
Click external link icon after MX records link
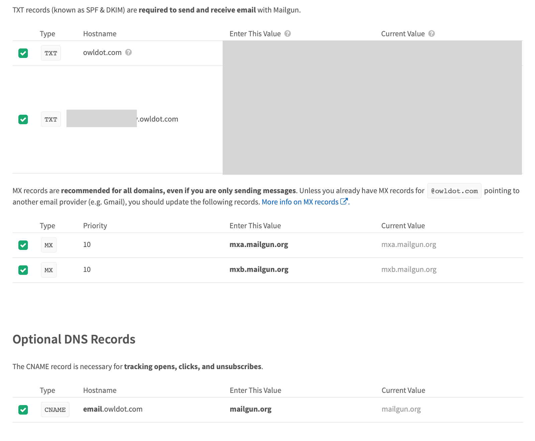(x=344, y=201)
